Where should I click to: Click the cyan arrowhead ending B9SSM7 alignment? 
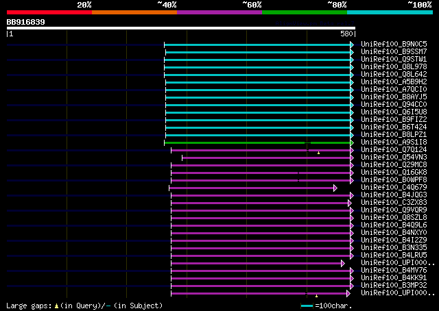coord(352,52)
